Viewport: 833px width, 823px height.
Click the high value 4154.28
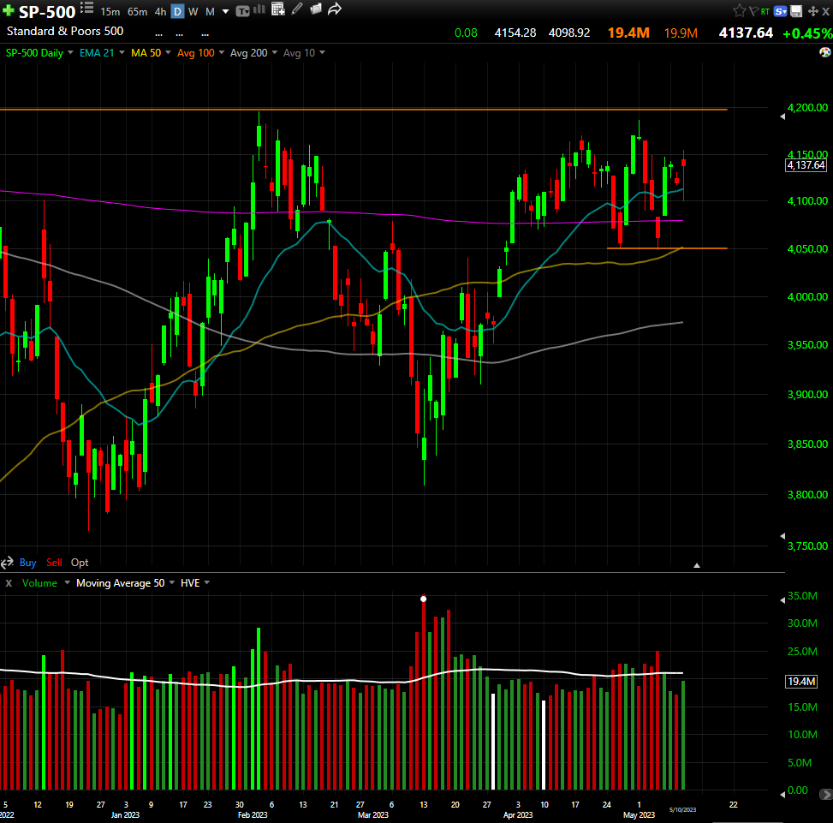(x=515, y=33)
